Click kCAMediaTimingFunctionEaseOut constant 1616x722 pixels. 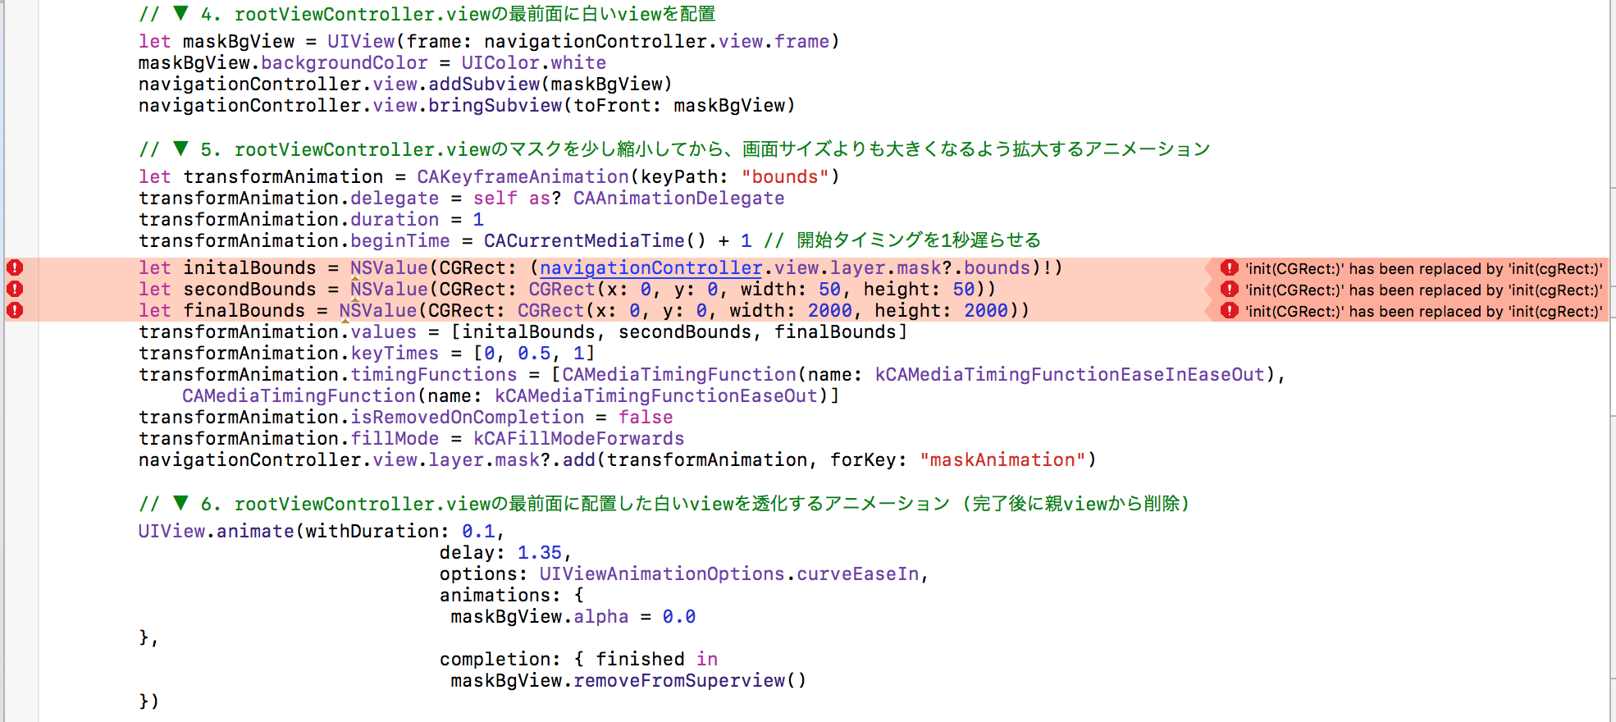656,396
